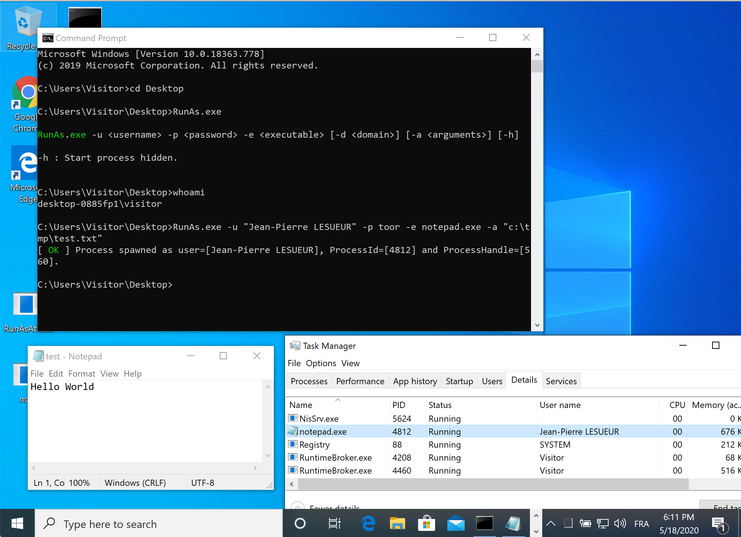Sort processes by User name column
Viewport: 741px width, 537px height.
(598, 405)
